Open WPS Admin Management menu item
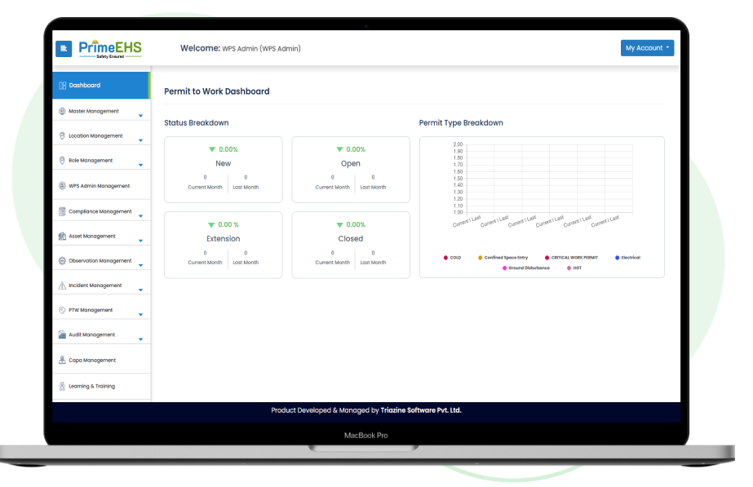 coord(99,186)
